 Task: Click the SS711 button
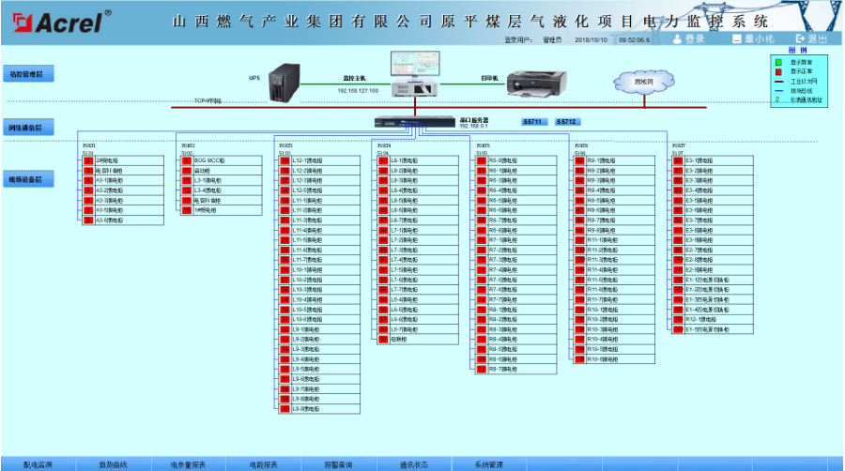[x=534, y=122]
